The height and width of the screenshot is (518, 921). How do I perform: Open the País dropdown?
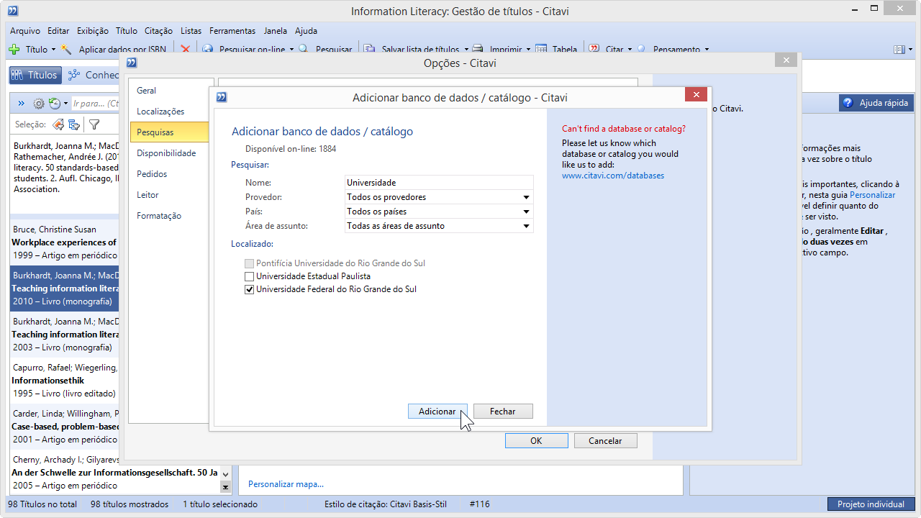(x=526, y=212)
